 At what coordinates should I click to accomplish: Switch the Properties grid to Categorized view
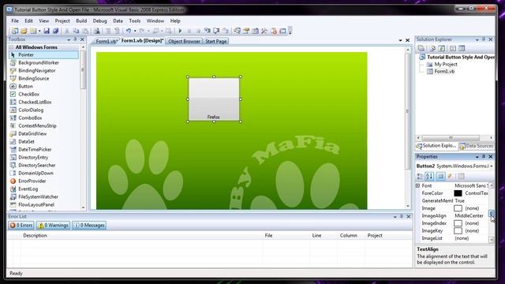420,176
